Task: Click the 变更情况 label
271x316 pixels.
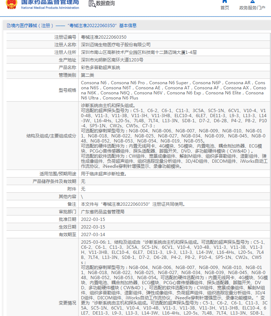Action: [x=67, y=303]
